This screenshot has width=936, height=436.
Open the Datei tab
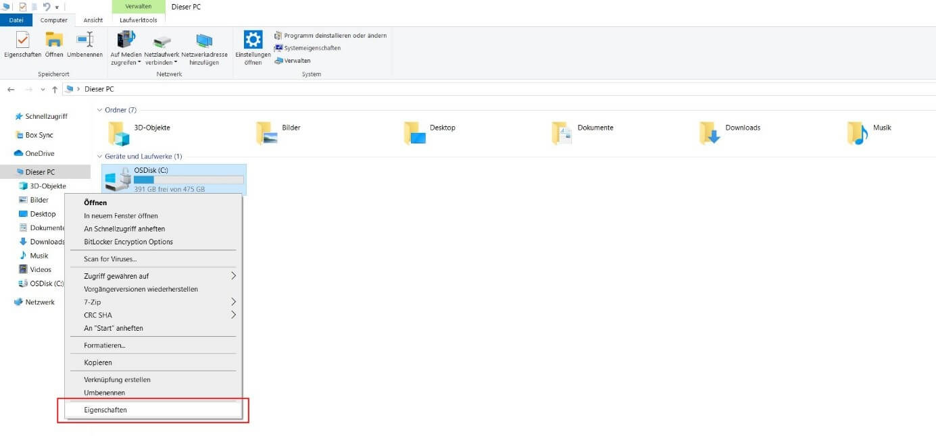16,20
